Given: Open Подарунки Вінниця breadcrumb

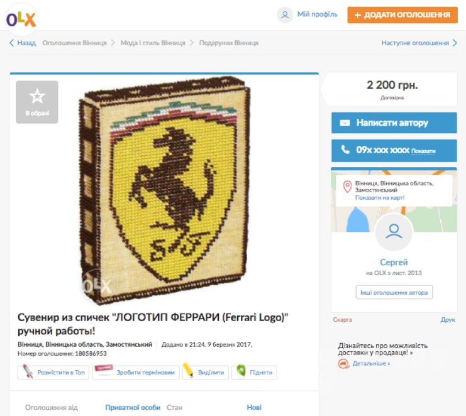Looking at the screenshot, I should [229, 43].
